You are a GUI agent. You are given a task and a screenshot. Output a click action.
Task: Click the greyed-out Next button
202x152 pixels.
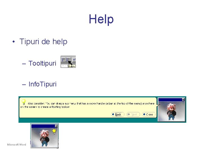[x=133, y=114]
